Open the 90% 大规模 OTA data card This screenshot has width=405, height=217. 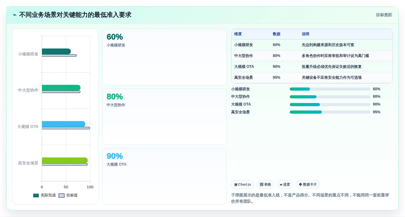[x=164, y=176]
